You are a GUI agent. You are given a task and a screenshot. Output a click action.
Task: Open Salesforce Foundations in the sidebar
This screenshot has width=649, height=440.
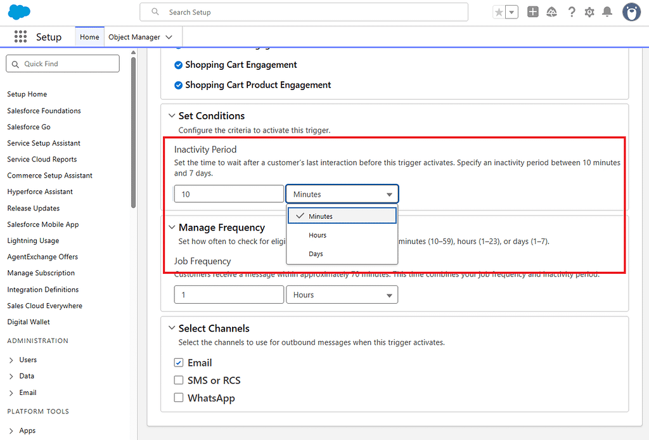pos(44,110)
